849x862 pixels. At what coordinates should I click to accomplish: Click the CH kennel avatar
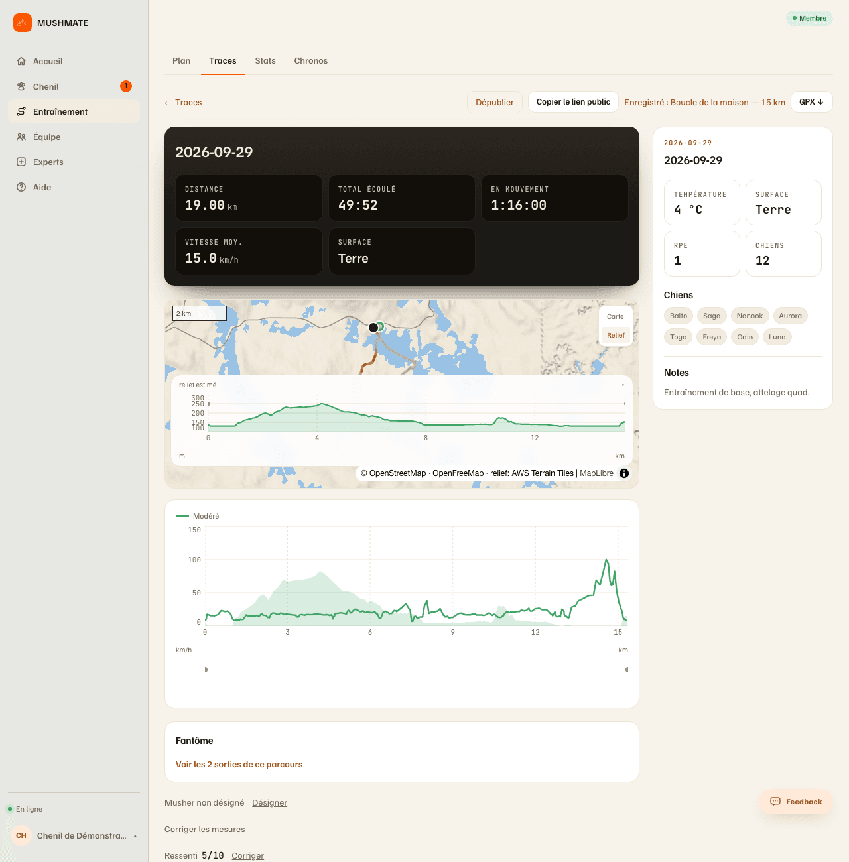[x=21, y=835]
